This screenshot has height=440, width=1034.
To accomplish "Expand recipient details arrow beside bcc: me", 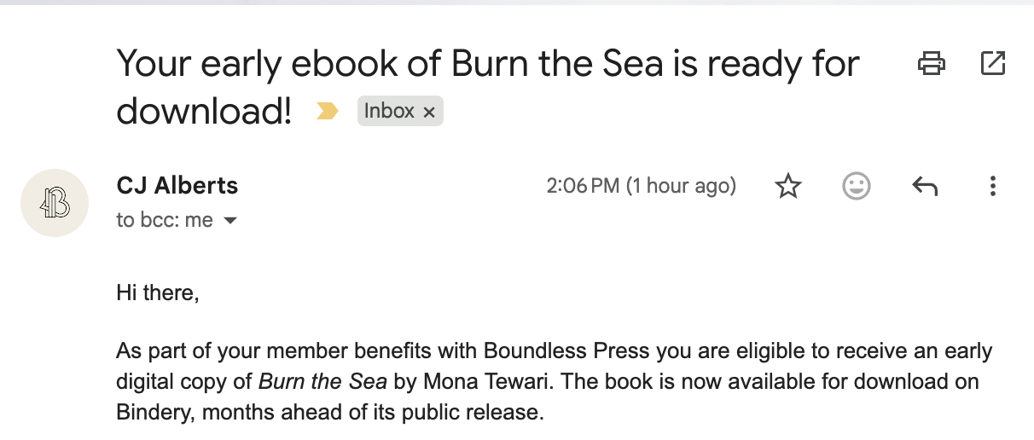I will pyautogui.click(x=229, y=221).
